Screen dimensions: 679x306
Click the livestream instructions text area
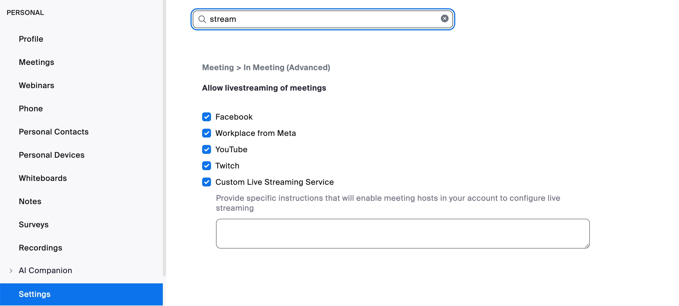pos(403,234)
